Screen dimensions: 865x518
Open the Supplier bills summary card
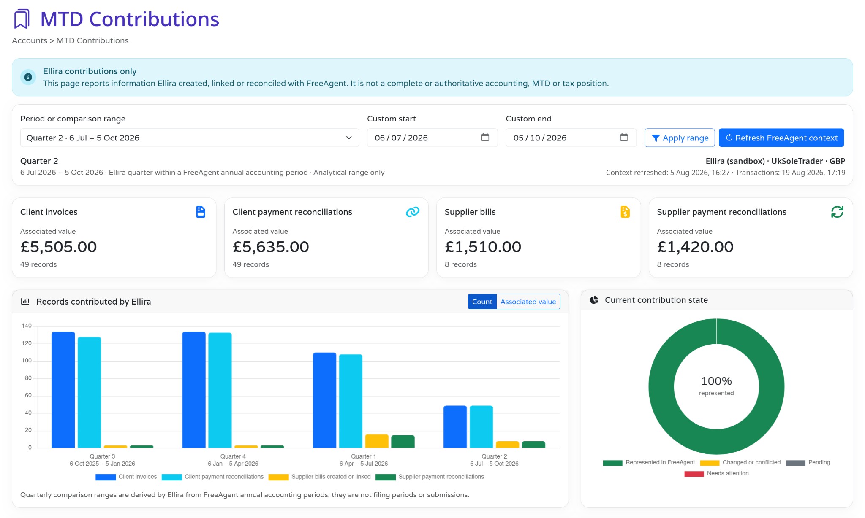pyautogui.click(x=539, y=237)
